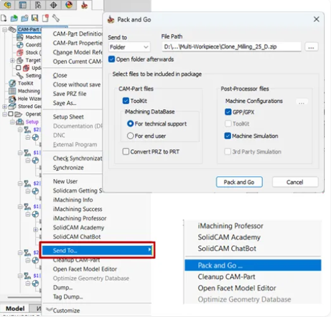This screenshot has width=331, height=317.
Task: Click the Hole Wizard tree icon
Action: 12,99
